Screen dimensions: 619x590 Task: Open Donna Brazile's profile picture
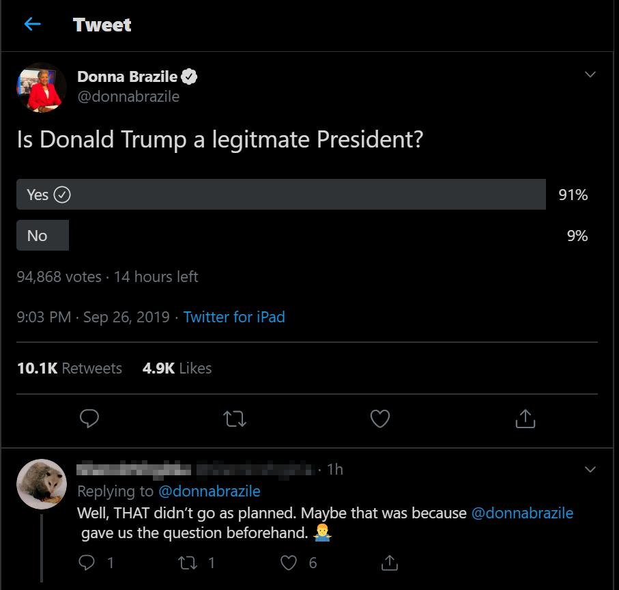(41, 87)
